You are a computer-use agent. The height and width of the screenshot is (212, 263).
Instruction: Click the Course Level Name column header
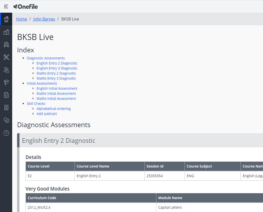pos(110,166)
